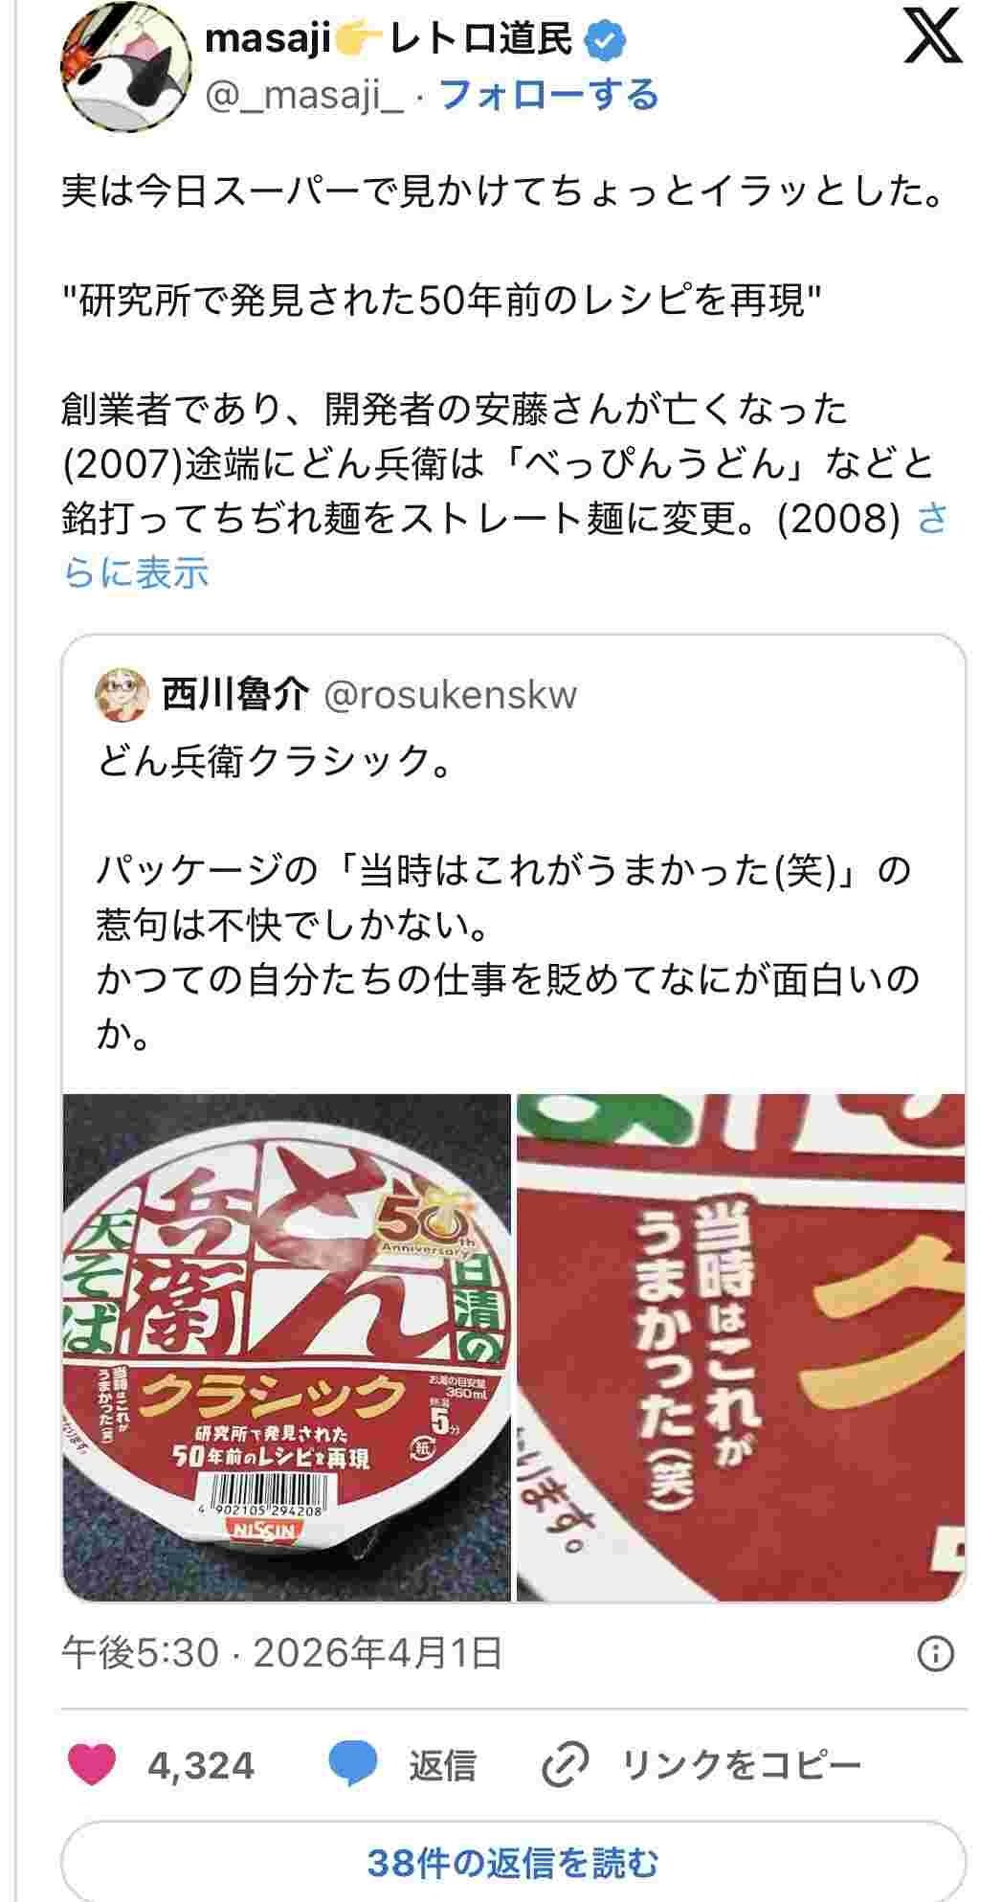1002x1902 pixels.
Task: Click the 返信 reply label
Action: pyautogui.click(x=442, y=1765)
